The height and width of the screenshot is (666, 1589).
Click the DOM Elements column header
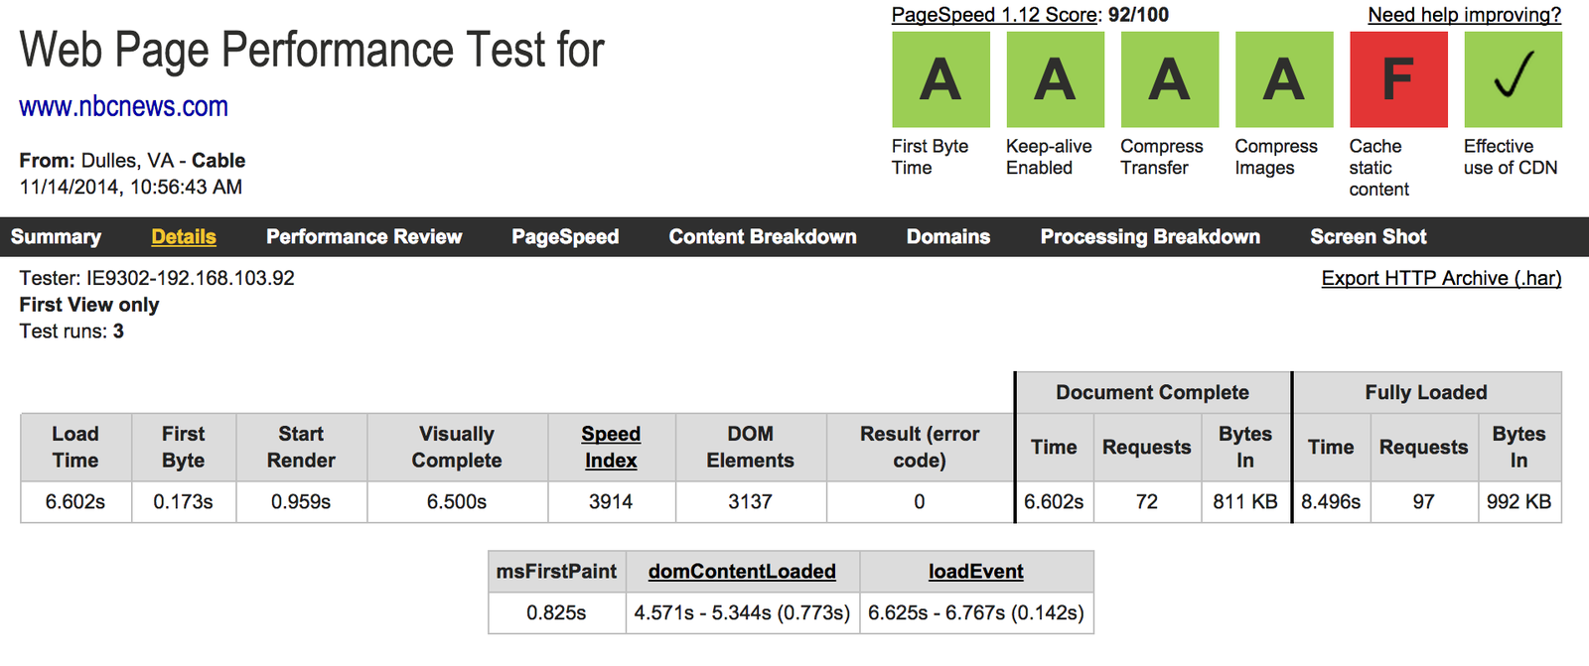pos(750,447)
